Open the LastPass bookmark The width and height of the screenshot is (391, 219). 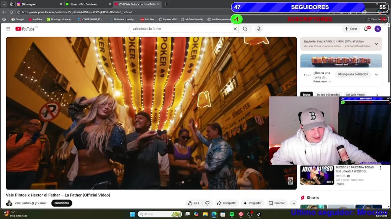(x=147, y=19)
